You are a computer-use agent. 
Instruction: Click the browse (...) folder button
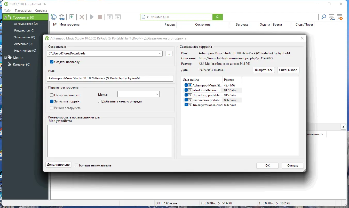pos(169,53)
